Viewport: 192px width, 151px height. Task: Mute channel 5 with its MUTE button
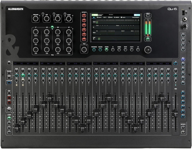coord(43,71)
